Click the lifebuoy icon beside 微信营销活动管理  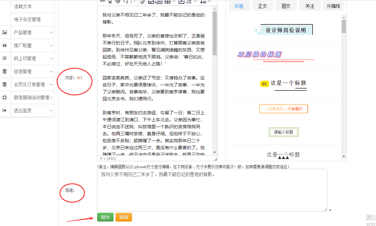tap(4, 97)
